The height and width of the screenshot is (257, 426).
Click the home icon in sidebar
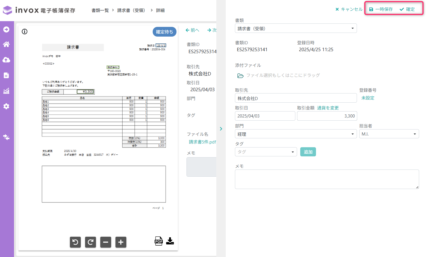(x=6, y=44)
